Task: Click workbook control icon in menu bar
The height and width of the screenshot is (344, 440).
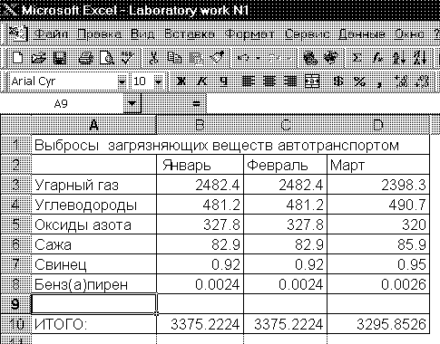Action: point(17,33)
